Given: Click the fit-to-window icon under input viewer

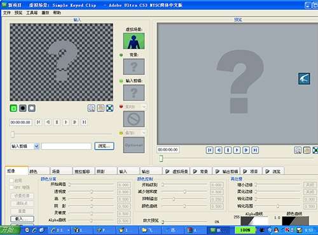Looking at the screenshot, I should [109, 108].
